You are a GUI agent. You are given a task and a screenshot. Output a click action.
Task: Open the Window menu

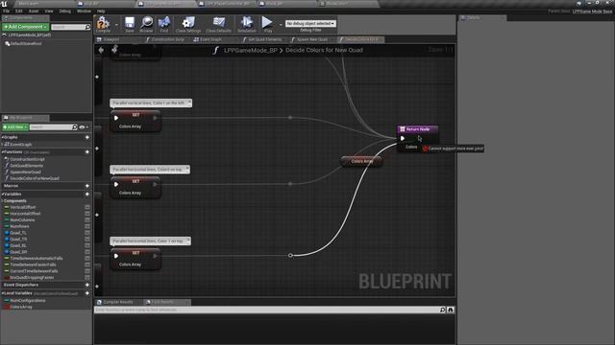[x=84, y=11]
